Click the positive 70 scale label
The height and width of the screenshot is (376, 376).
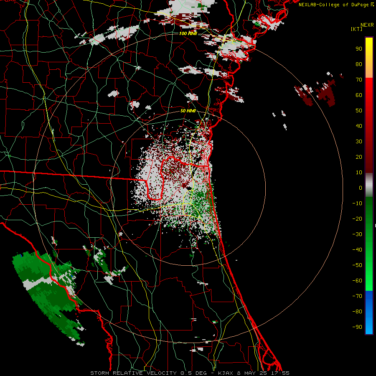359,80
